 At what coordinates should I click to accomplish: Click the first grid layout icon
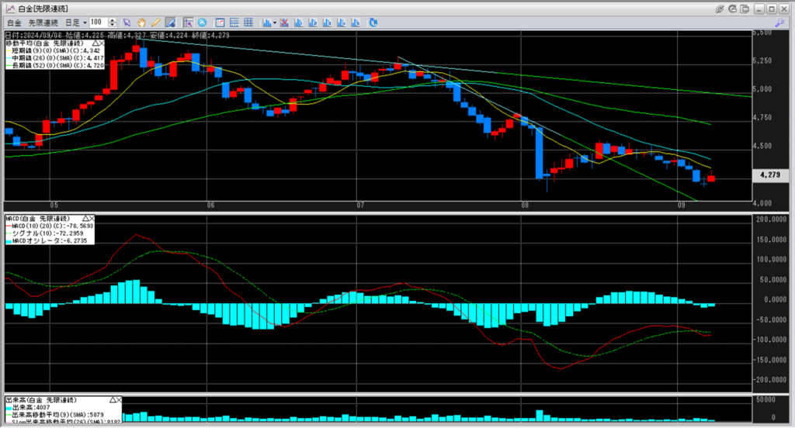[x=234, y=22]
